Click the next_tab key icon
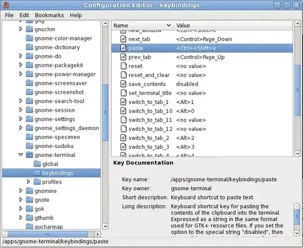303x248 pixels. 123,39
